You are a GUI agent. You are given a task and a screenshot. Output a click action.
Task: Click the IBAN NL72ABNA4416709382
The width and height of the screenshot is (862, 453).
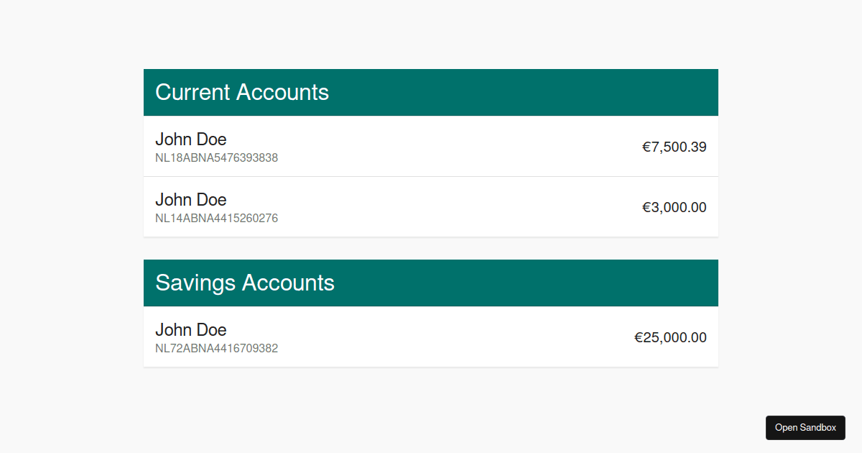(x=217, y=348)
